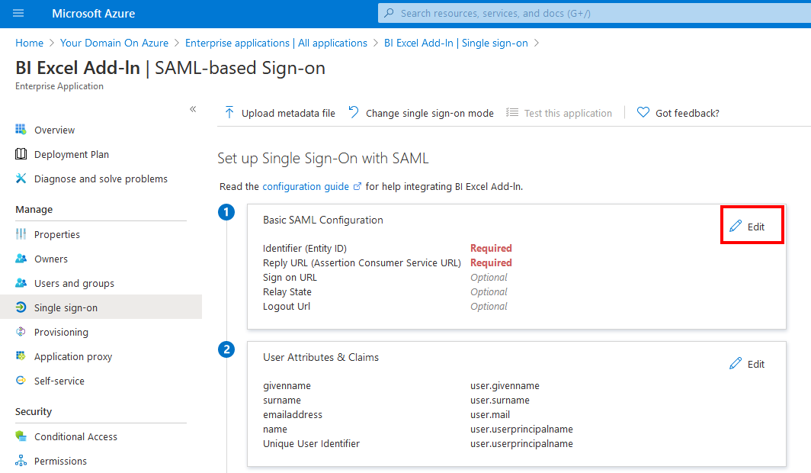The image size is (811, 473).
Task: Open Owners in the sidebar
Action: tap(50, 259)
